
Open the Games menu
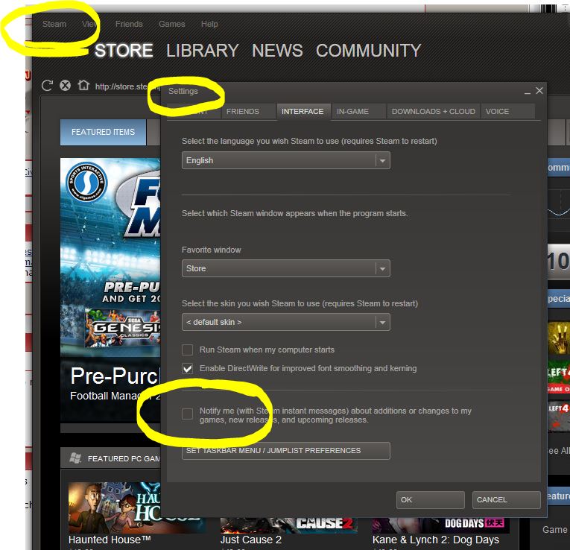(171, 24)
